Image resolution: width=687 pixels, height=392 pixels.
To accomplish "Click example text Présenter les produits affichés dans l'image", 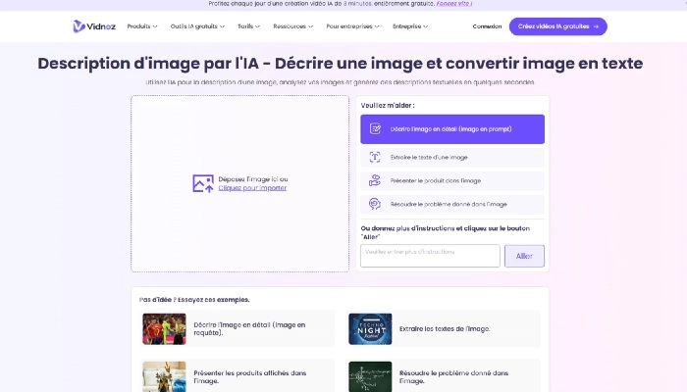I will 249,376.
